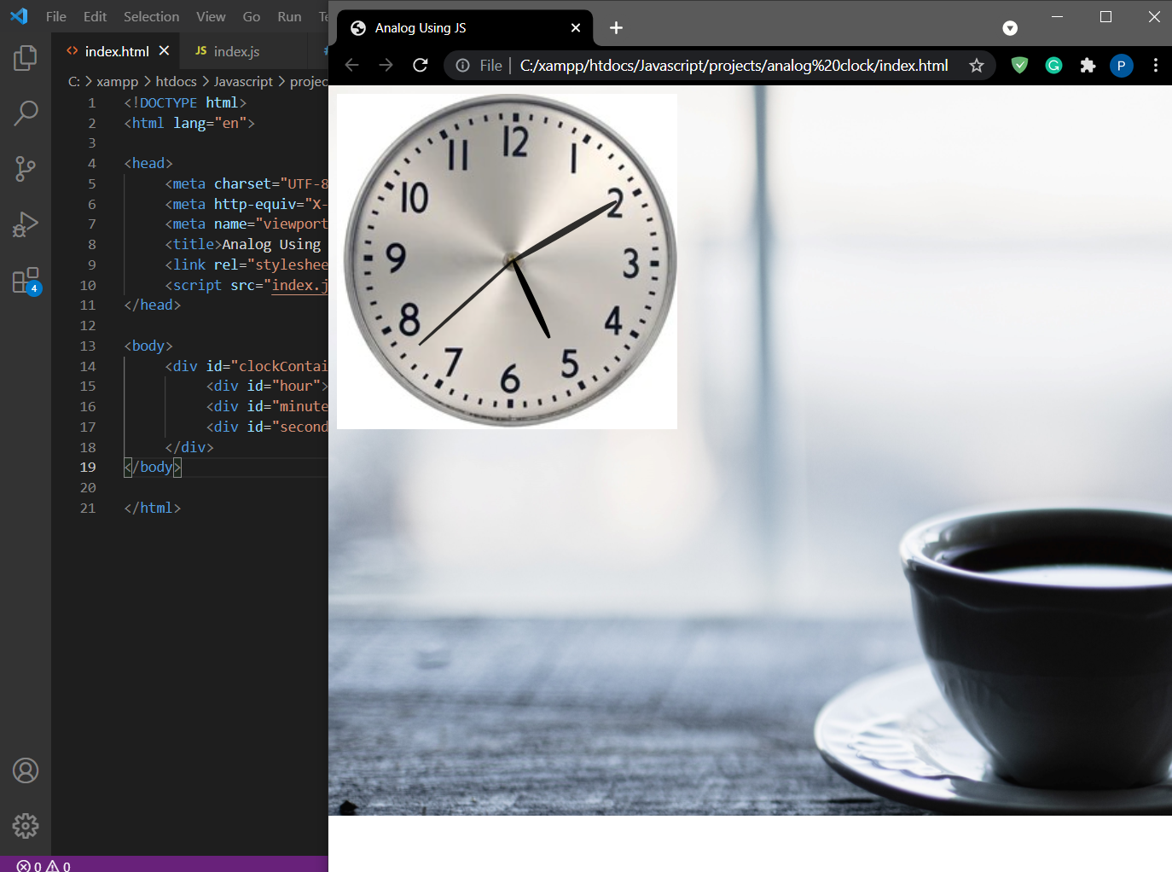
Task: Open the Accounts icon in activity bar
Action: pyautogui.click(x=26, y=770)
